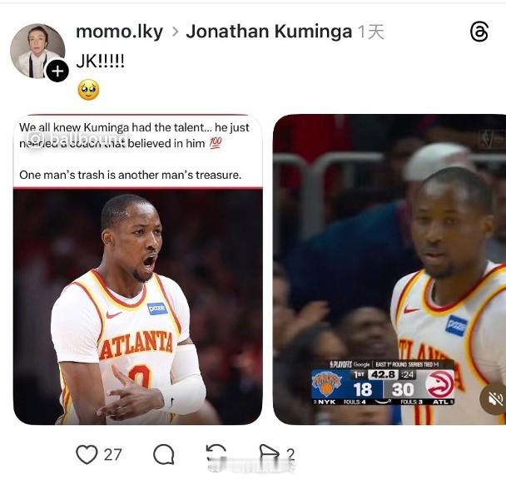Screen dimensions: 506x479
Task: Open the Jonathan Kuminga topic link
Action: (x=269, y=32)
